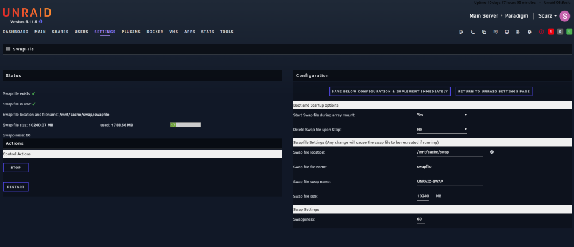
Task: Switch to the Apps tab
Action: (189, 32)
